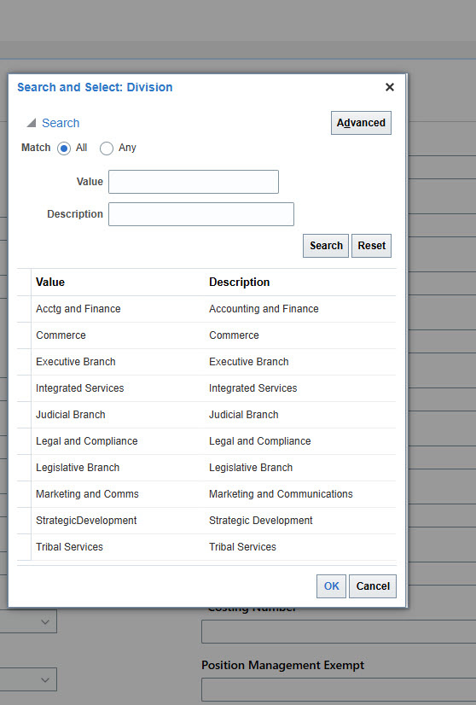Viewport: 476px width, 705px height.
Task: Sort by the Description column header
Action: 239,282
